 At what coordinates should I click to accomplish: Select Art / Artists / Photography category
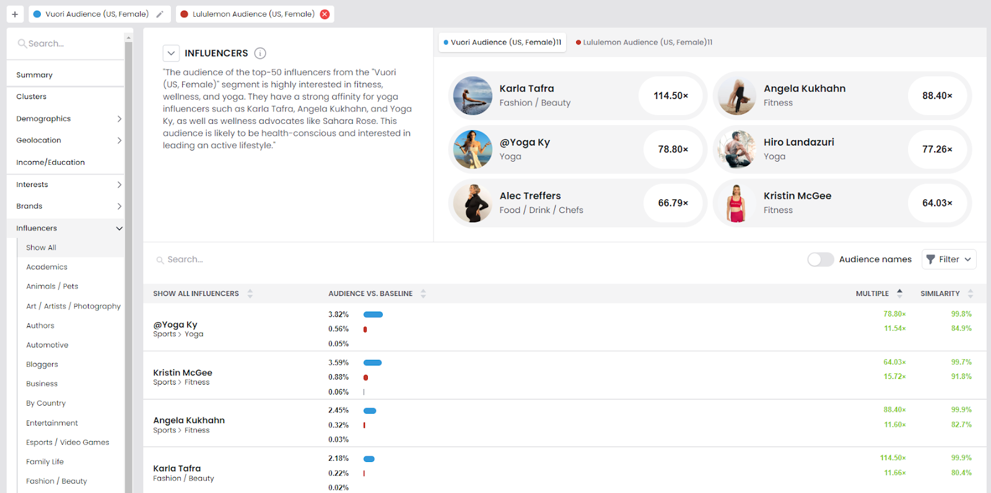point(74,306)
